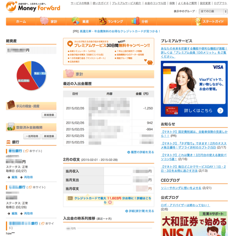Click the arrow icon on 詳しくはこちら in the Visa ad
This screenshot has width=234, height=236.
(220, 111)
